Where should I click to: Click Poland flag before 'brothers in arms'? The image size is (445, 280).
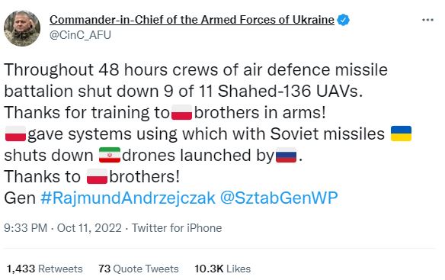click(x=182, y=112)
